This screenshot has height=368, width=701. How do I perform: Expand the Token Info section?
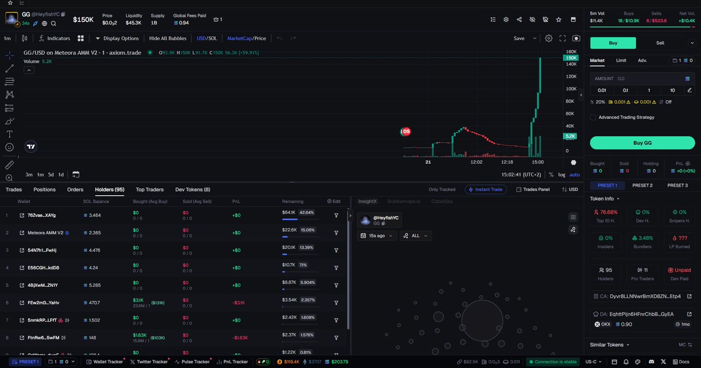click(x=605, y=198)
